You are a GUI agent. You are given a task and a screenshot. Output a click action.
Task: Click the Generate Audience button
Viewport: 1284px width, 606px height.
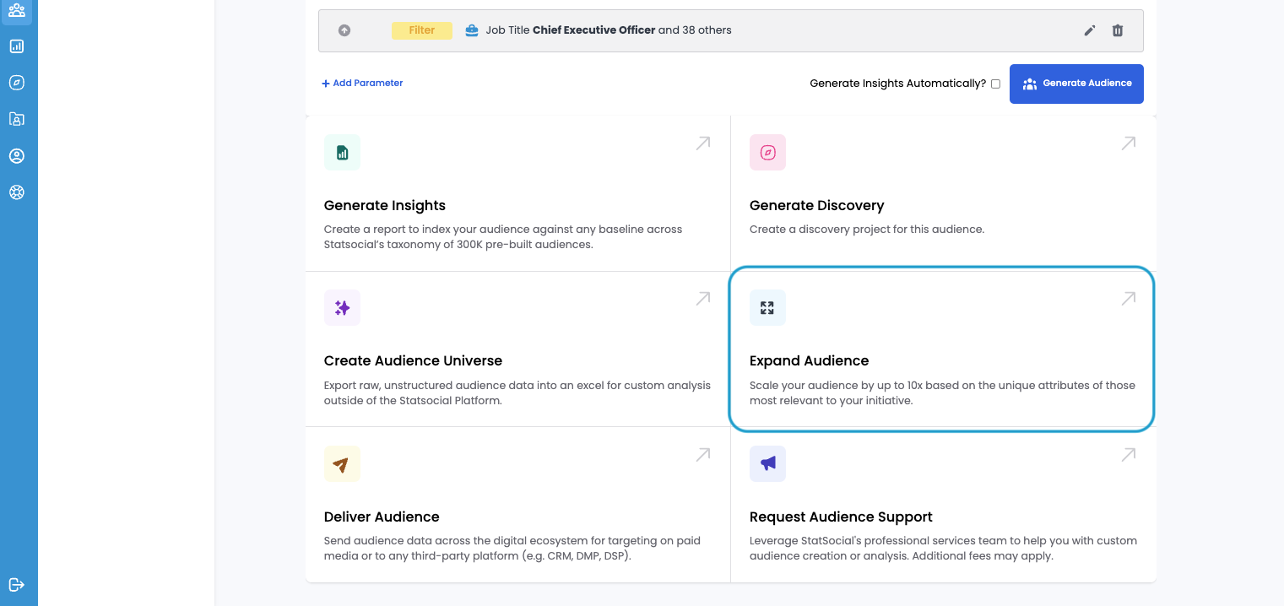pos(1076,84)
